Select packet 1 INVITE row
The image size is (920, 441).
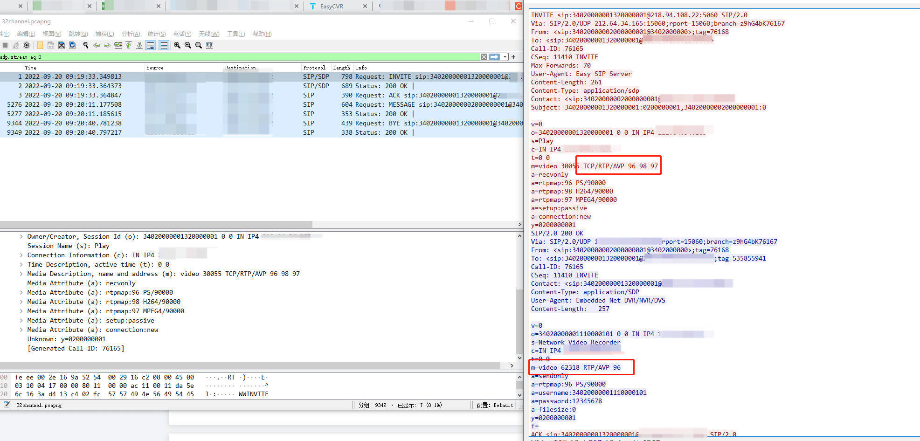click(261, 76)
